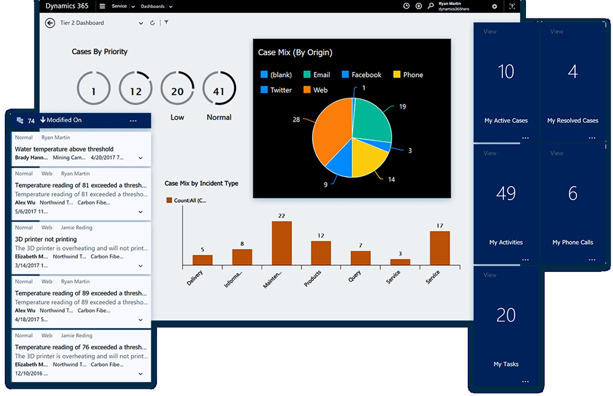Open more options on My Active Cases tile
This screenshot has height=396, width=613.
525,138
